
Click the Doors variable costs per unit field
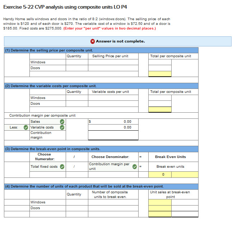113,104
